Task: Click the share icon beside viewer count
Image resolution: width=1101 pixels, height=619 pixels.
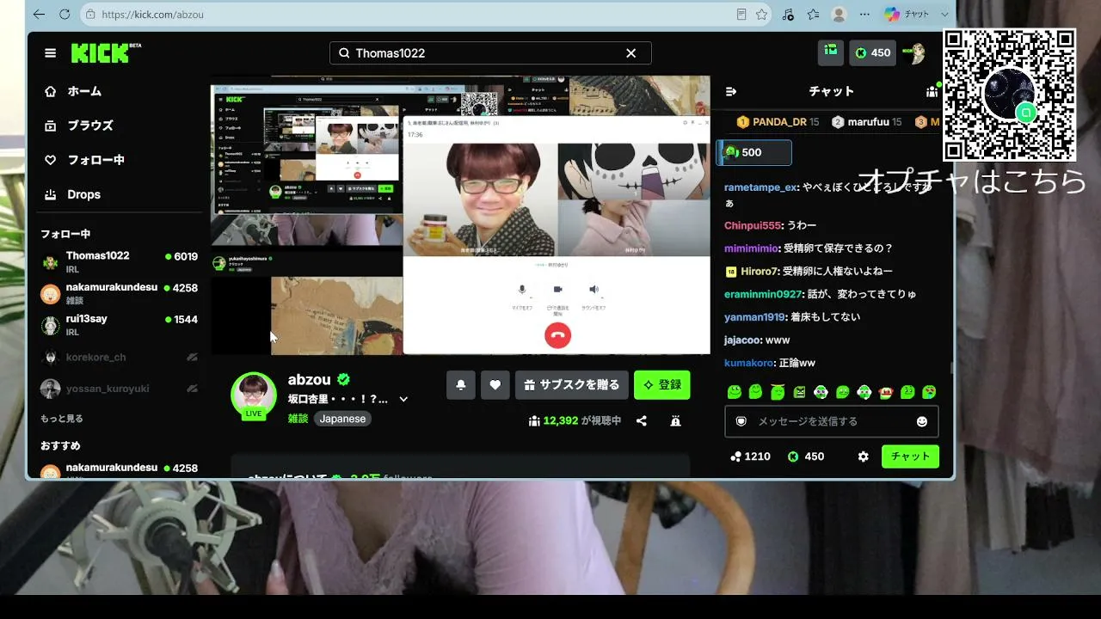Action: click(642, 420)
